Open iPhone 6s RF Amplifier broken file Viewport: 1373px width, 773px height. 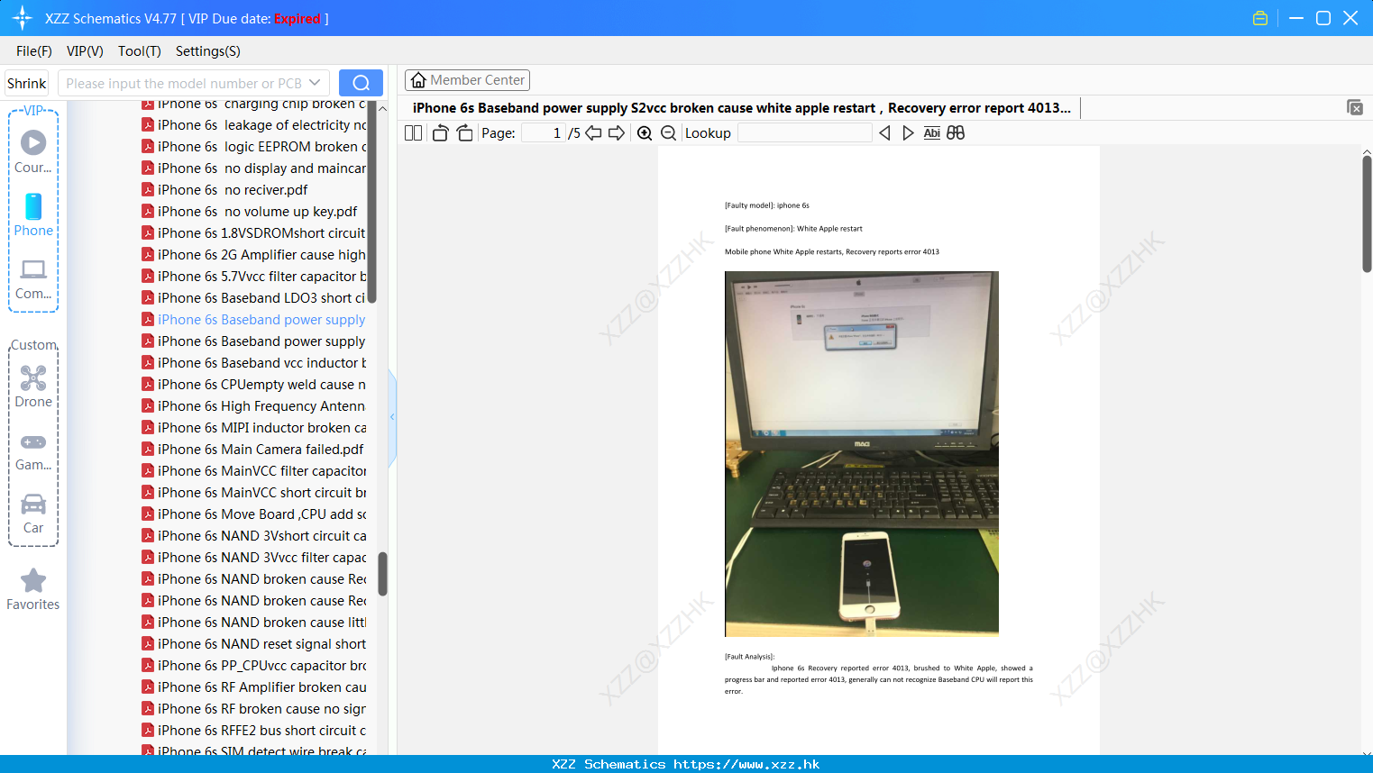pos(253,687)
